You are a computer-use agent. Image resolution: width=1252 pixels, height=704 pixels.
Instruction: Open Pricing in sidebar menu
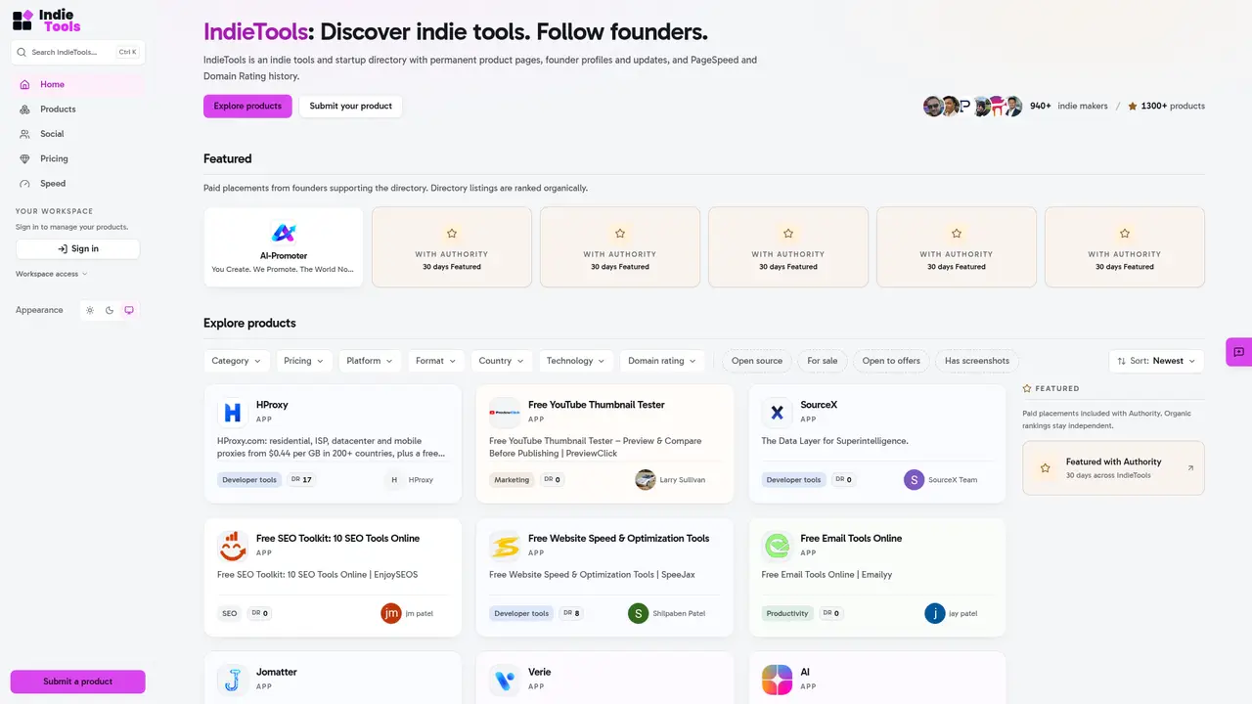coord(78,158)
